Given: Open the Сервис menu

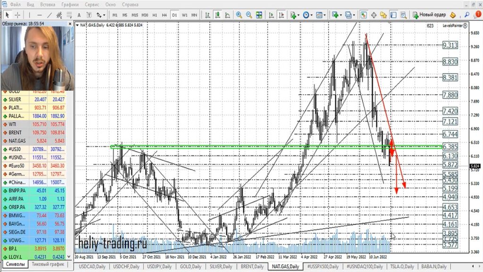Looking at the screenshot, I should pyautogui.click(x=92, y=4).
